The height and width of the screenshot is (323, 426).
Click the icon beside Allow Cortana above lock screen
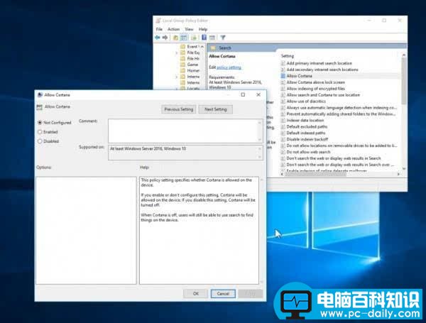pos(283,82)
